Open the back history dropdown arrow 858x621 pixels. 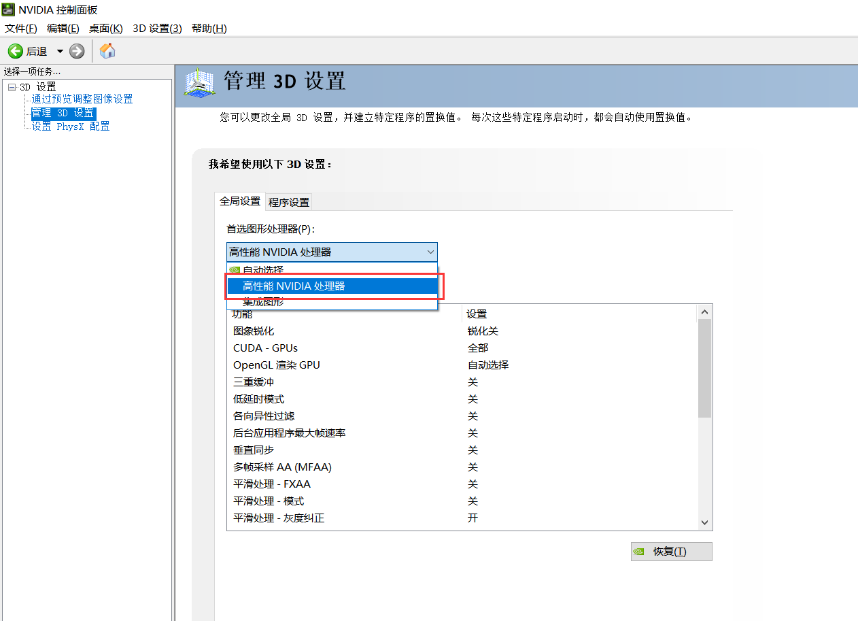point(60,51)
